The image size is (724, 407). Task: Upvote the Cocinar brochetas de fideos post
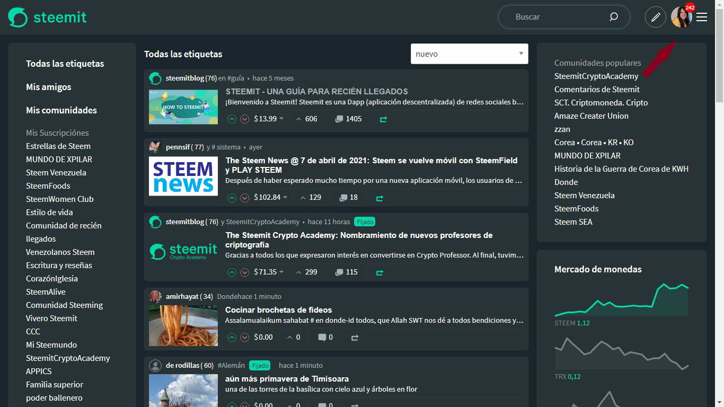pos(232,337)
